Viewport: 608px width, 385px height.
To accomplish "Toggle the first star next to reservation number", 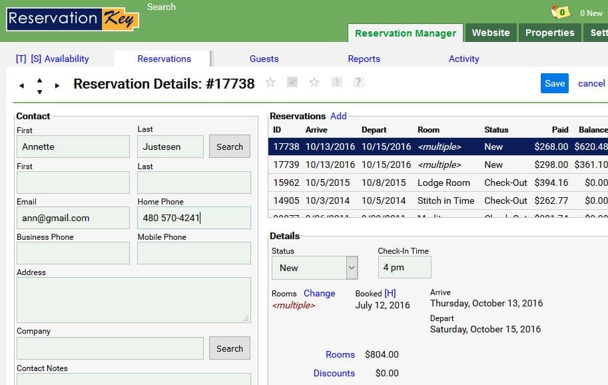I will coord(270,83).
